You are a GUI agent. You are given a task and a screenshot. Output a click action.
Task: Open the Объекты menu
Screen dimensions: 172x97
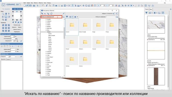click(41, 3)
